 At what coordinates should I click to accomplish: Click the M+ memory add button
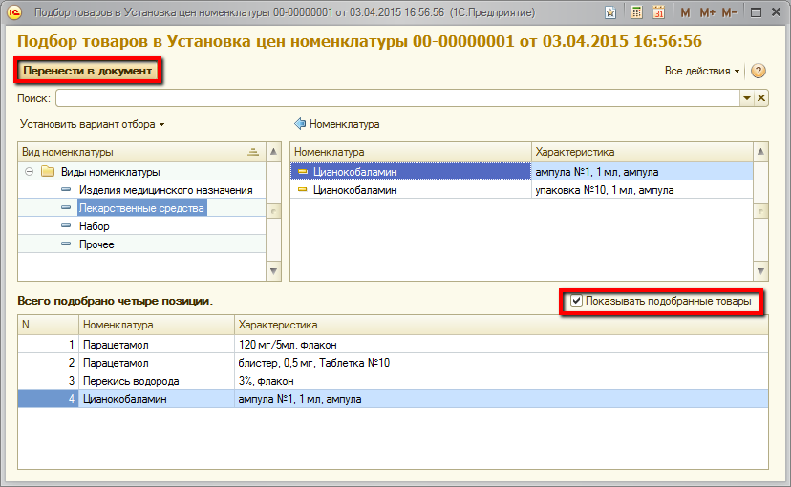(x=707, y=12)
